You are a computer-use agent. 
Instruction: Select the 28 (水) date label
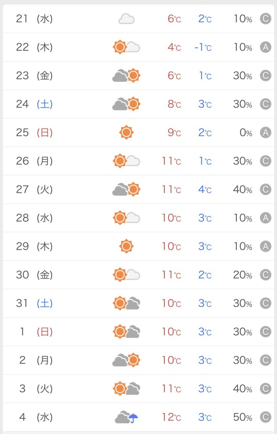point(35,218)
